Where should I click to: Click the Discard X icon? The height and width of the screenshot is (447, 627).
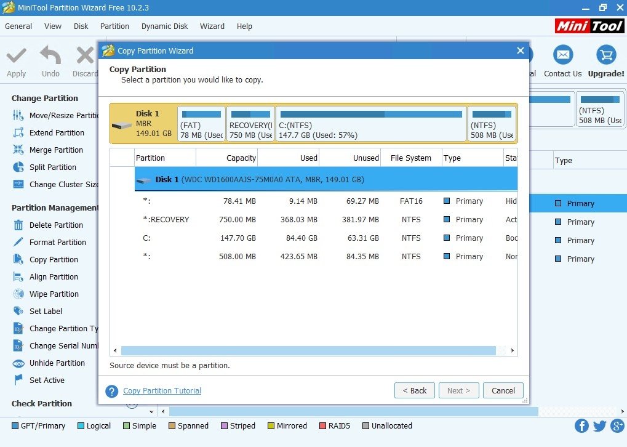(85, 55)
